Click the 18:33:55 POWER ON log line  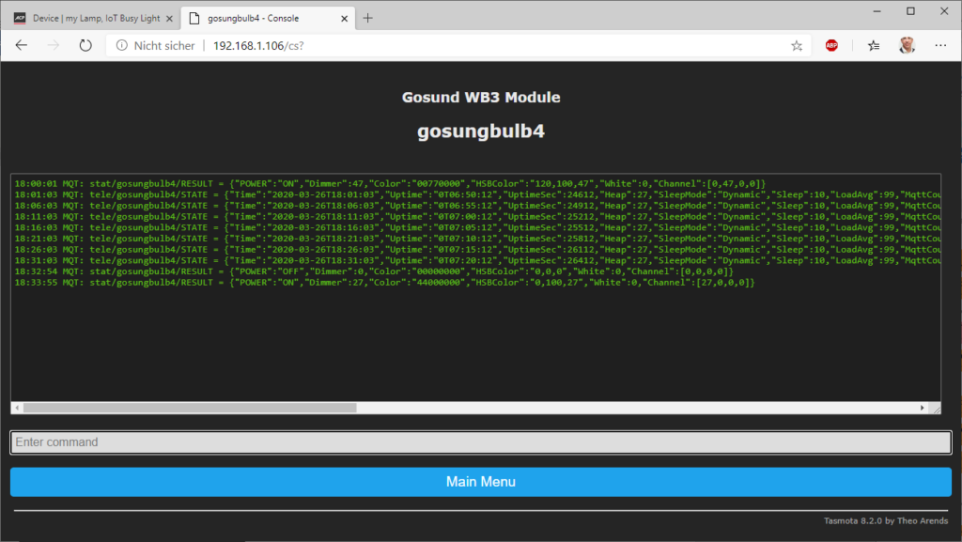tap(384, 283)
